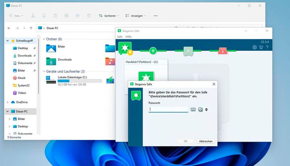Click the rename icon in the Explorer toolbar
The width and height of the screenshot is (290, 166).
coord(66,16)
